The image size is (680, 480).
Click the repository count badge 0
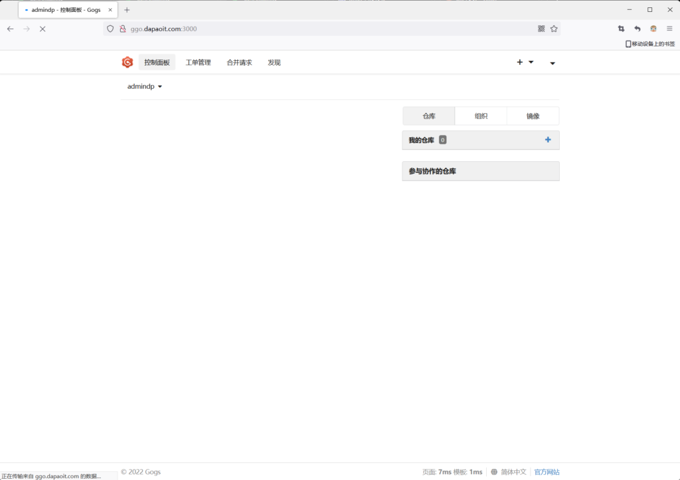click(x=442, y=140)
